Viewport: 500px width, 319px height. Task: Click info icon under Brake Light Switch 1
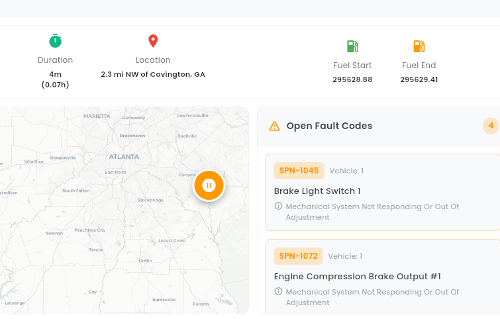278,206
